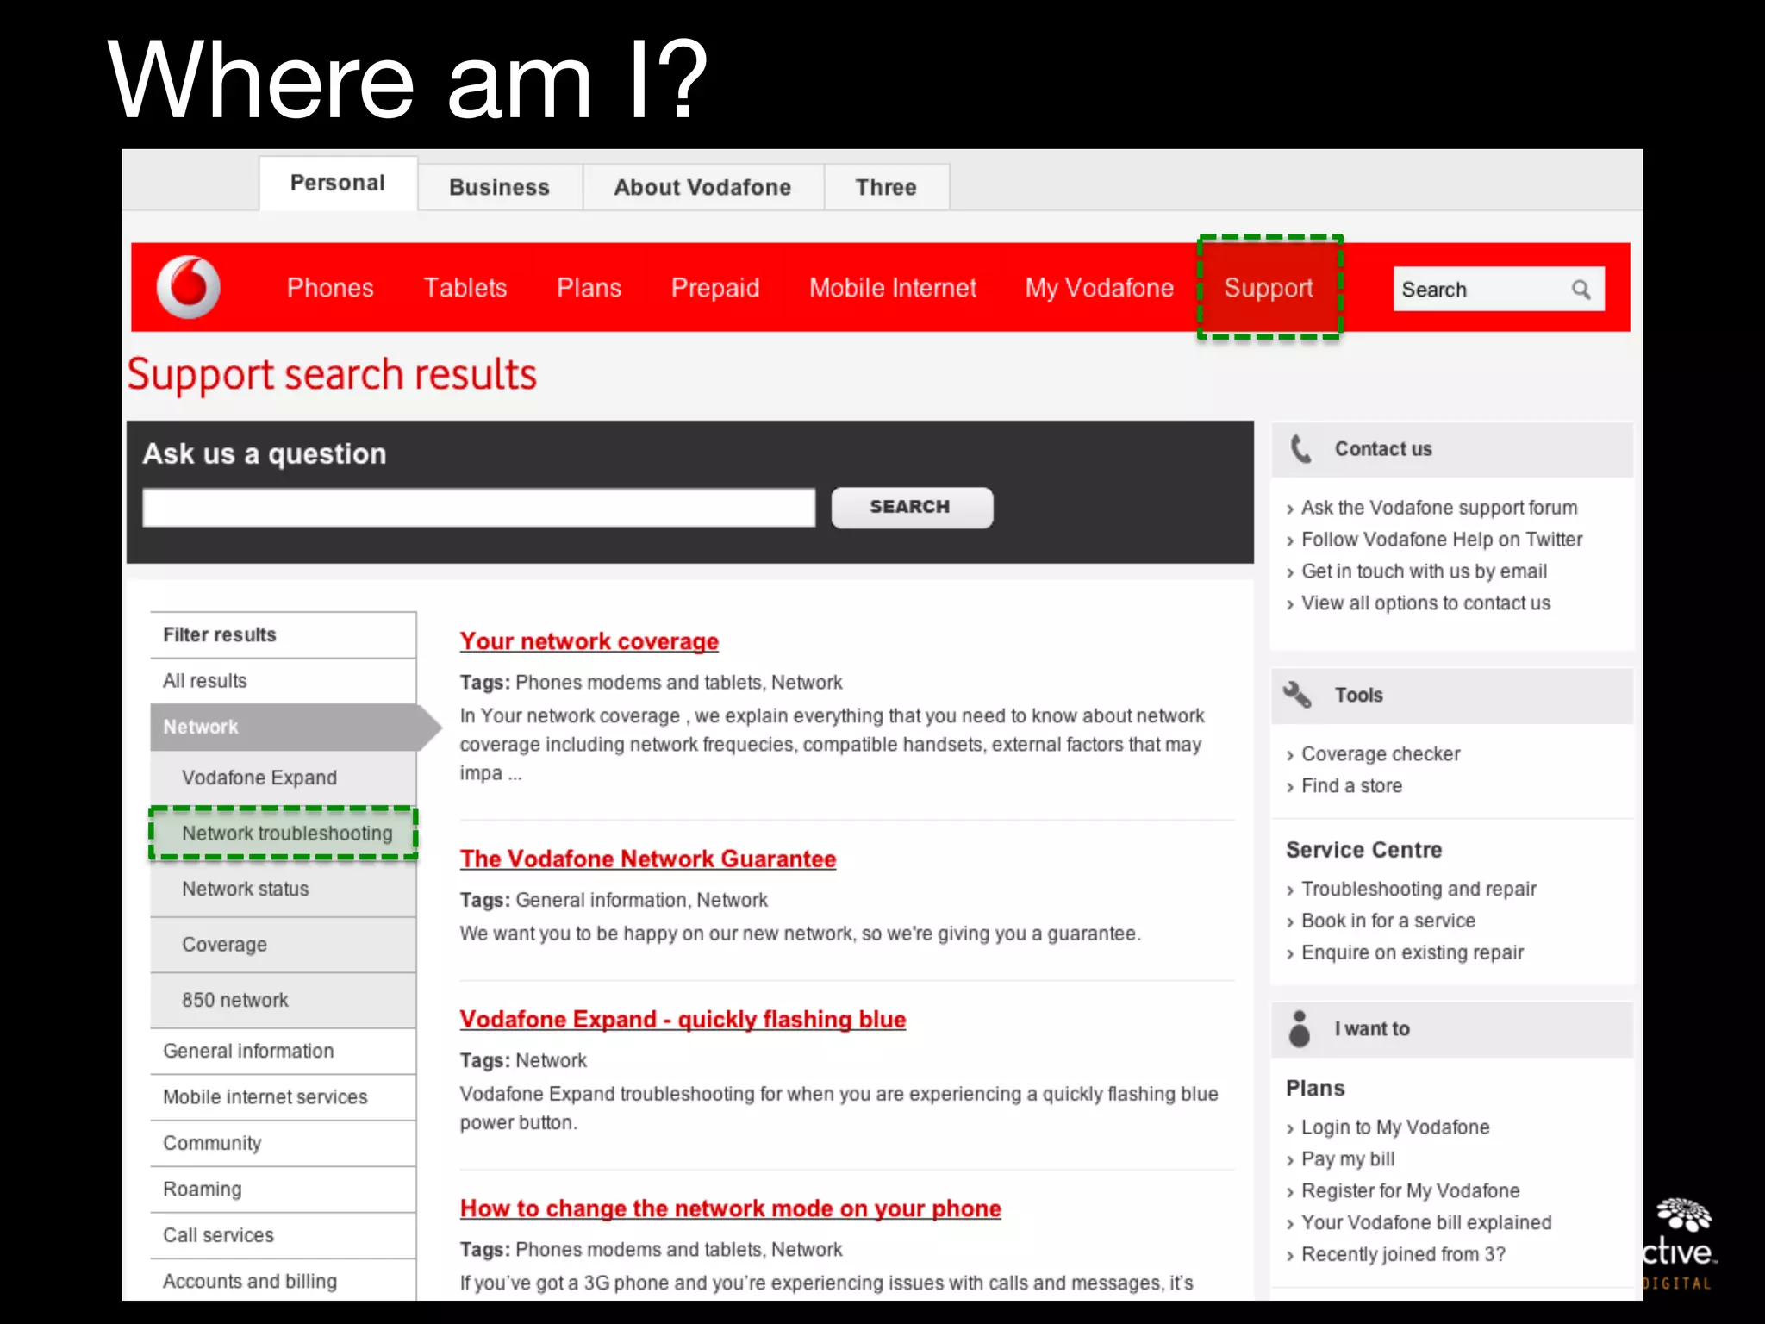The height and width of the screenshot is (1324, 1765).
Task: Focus the Ask us a question input
Action: click(478, 508)
